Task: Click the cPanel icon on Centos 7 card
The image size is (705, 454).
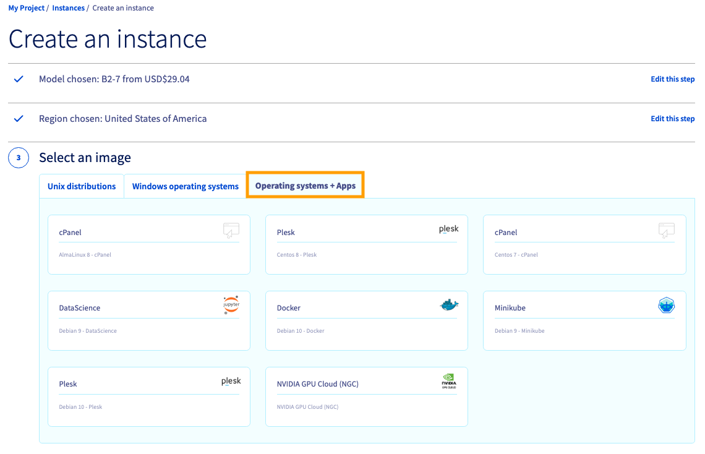Action: 666,230
